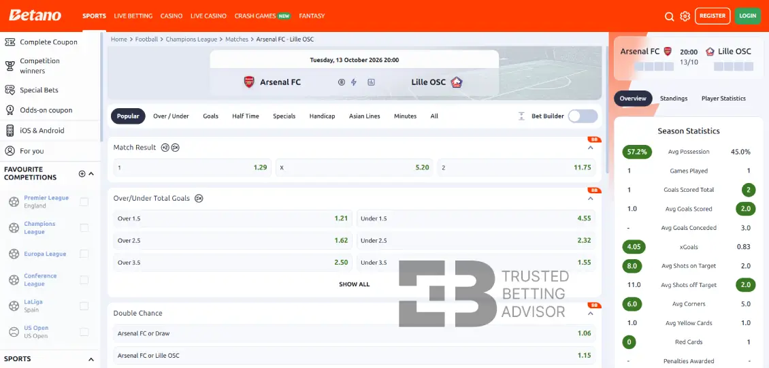The image size is (769, 368).
Task: Check the Champions League checkbox
Action: click(x=84, y=228)
